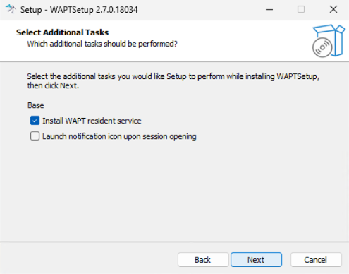The width and height of the screenshot is (349, 274).
Task: Cancel the WAPTSetup installation
Action: click(316, 260)
